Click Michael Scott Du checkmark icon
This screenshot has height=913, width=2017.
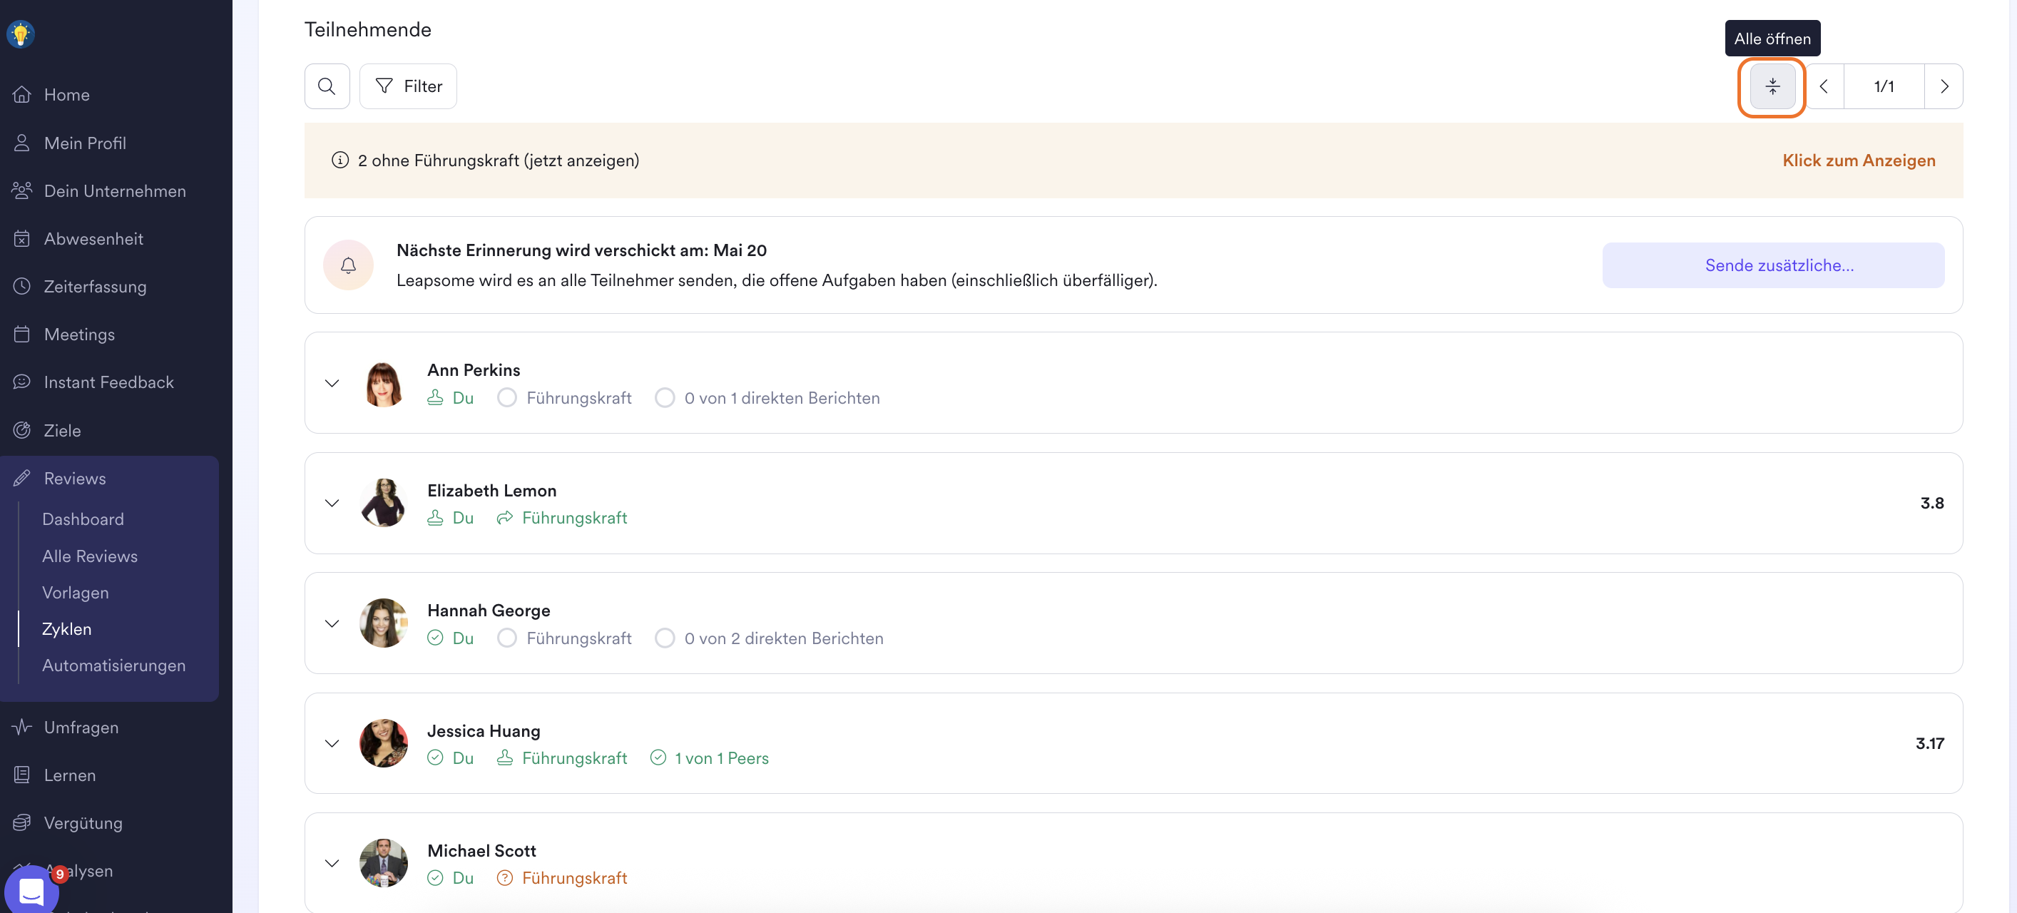click(435, 878)
